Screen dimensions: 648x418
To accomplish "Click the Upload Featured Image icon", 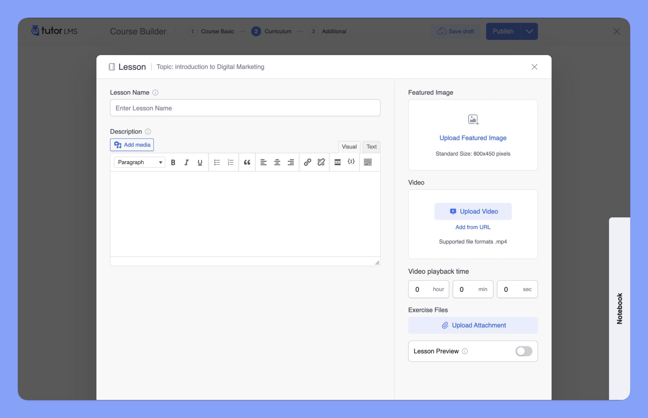I will (x=473, y=119).
